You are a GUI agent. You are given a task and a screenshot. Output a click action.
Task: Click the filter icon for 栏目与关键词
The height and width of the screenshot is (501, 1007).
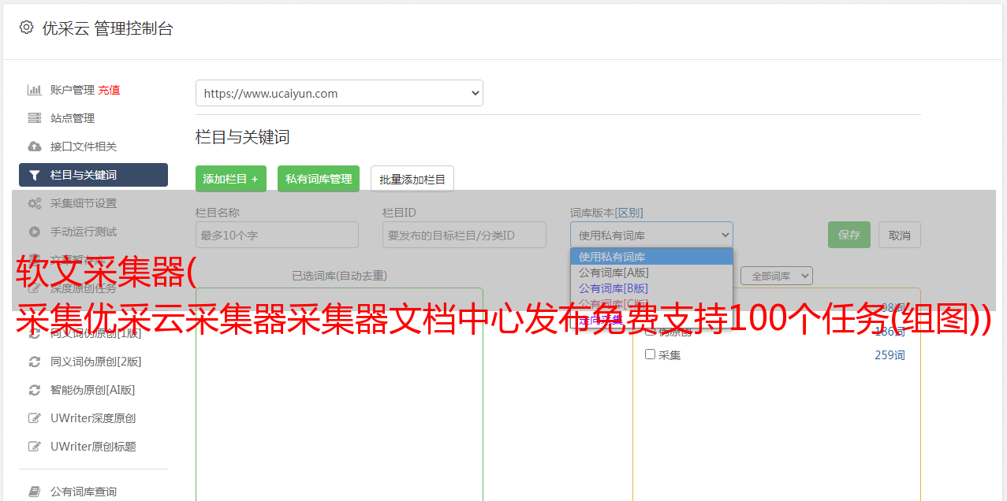(x=35, y=175)
